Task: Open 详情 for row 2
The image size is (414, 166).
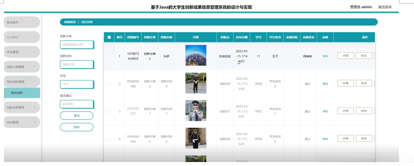Action: 346,83
